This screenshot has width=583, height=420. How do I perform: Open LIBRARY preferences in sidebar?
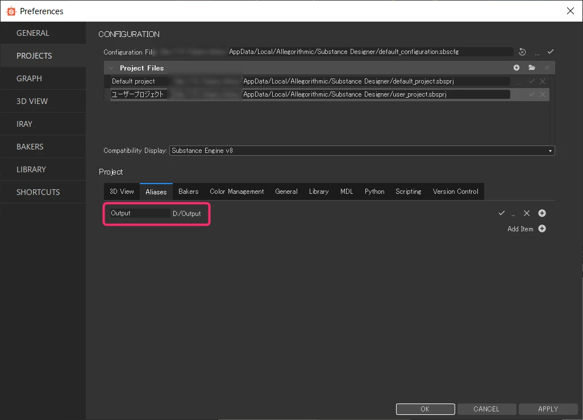[x=43, y=169]
